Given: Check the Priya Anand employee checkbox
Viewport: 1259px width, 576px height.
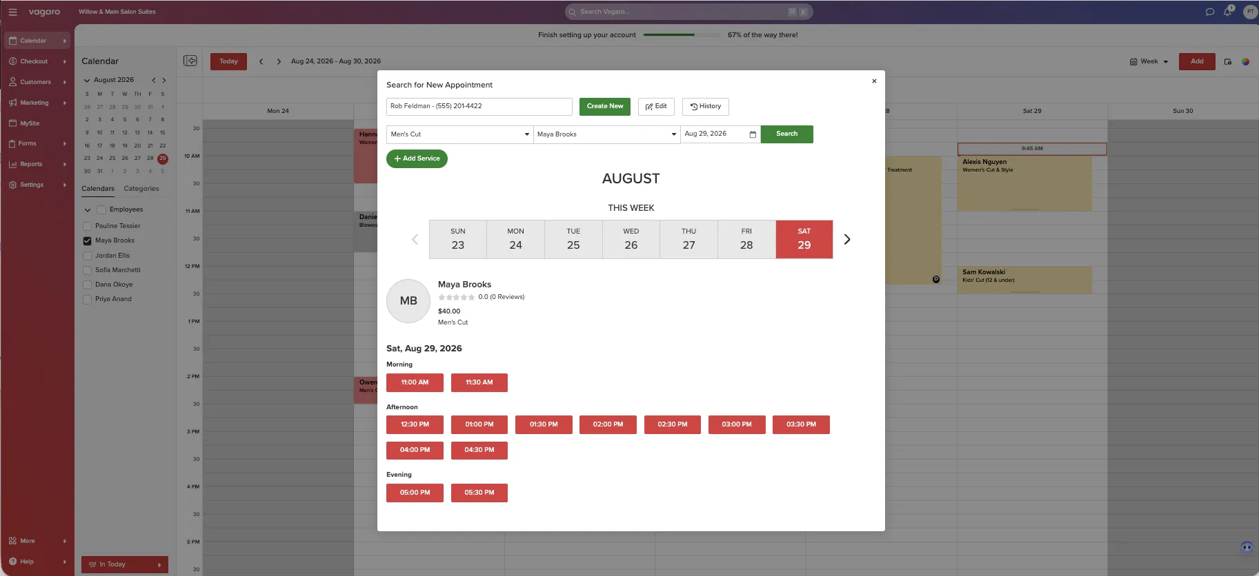Looking at the screenshot, I should [87, 299].
